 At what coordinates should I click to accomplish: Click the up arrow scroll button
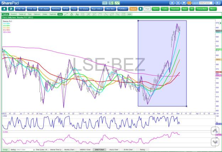(x=215, y=131)
